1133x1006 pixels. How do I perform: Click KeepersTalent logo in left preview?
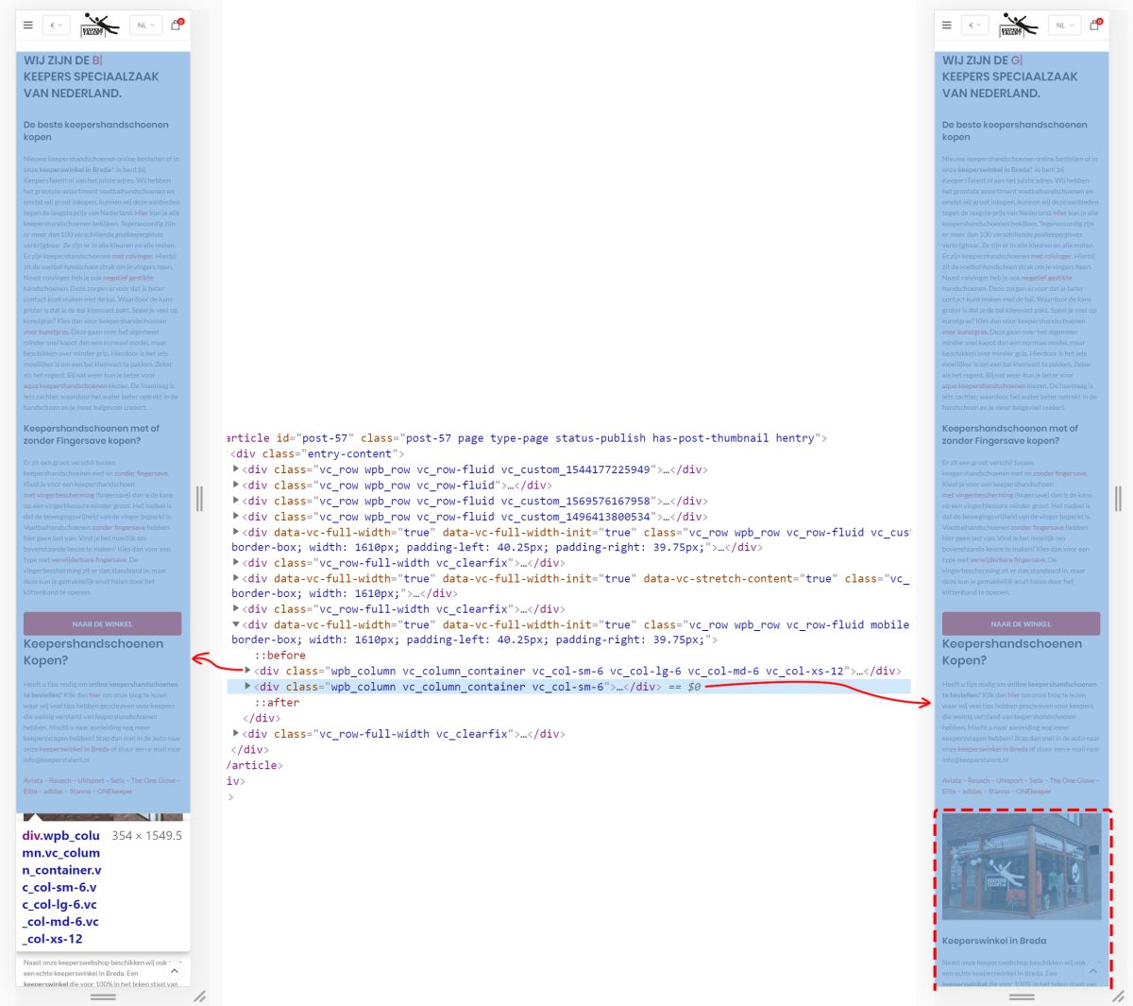[x=100, y=26]
